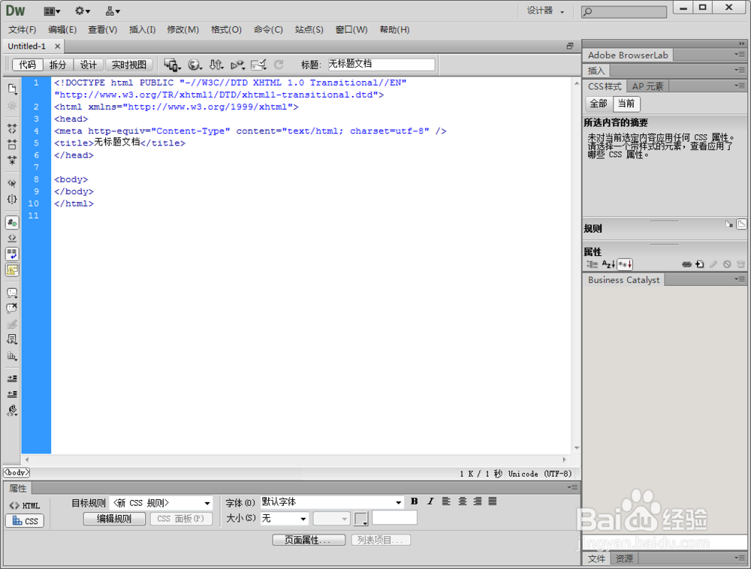
Task: Switch to 代码 view
Action: (27, 65)
